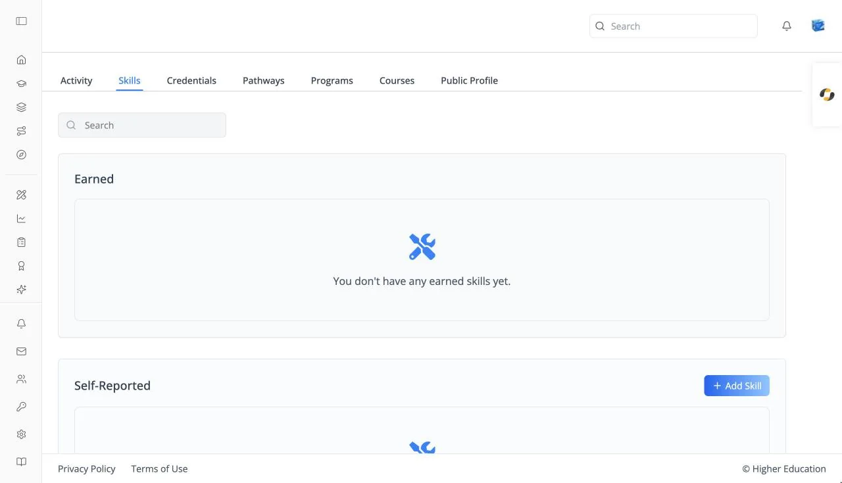This screenshot has width=842, height=483.
Task: Click the "© Higher Education" footer text
Action: [784, 469]
